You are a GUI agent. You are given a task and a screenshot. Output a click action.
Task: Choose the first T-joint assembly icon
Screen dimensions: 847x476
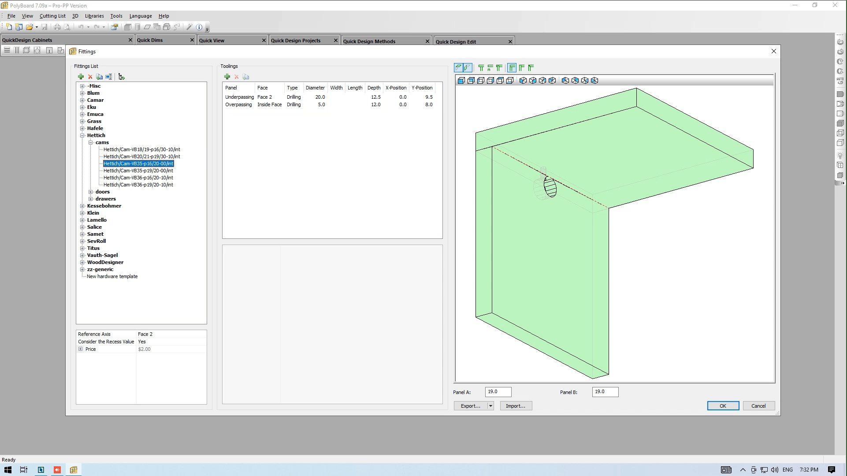coord(481,68)
